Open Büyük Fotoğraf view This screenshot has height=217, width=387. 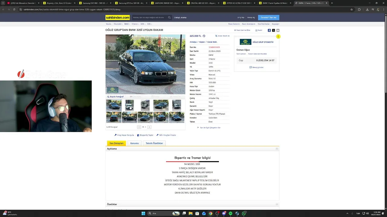click(115, 97)
